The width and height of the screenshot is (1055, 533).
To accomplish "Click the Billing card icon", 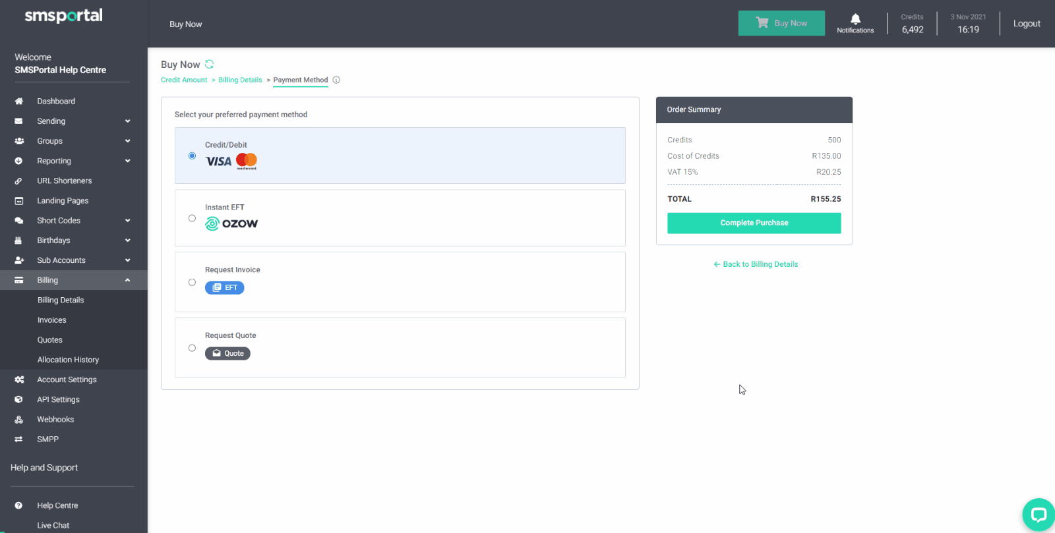I will (x=18, y=280).
